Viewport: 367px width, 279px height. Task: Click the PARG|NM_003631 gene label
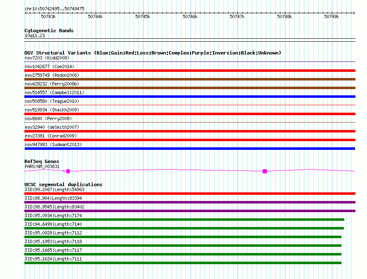click(x=42, y=167)
